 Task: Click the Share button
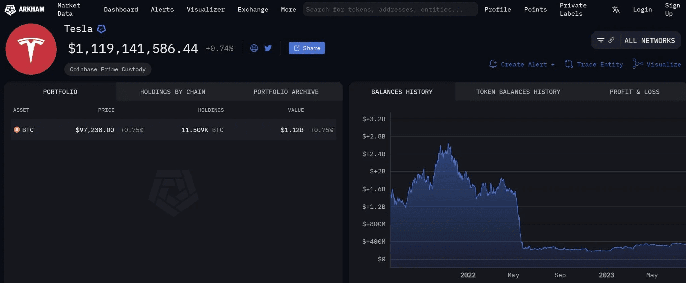pos(307,48)
